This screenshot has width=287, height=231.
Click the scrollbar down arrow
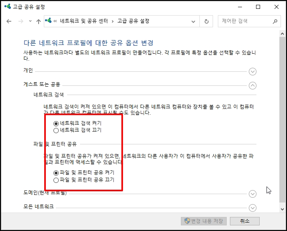tap(282, 209)
